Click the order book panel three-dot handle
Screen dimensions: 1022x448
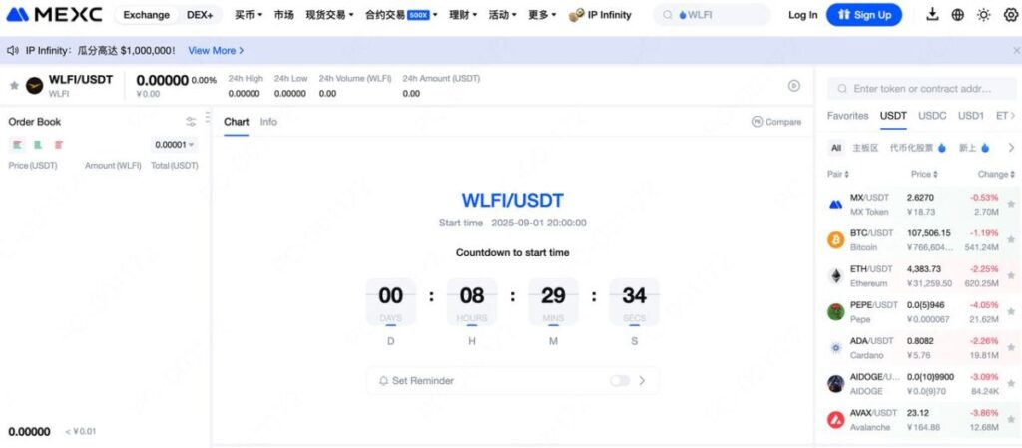point(208,117)
